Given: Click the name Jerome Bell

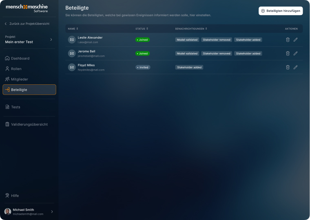Looking at the screenshot, I should (x=86, y=51).
